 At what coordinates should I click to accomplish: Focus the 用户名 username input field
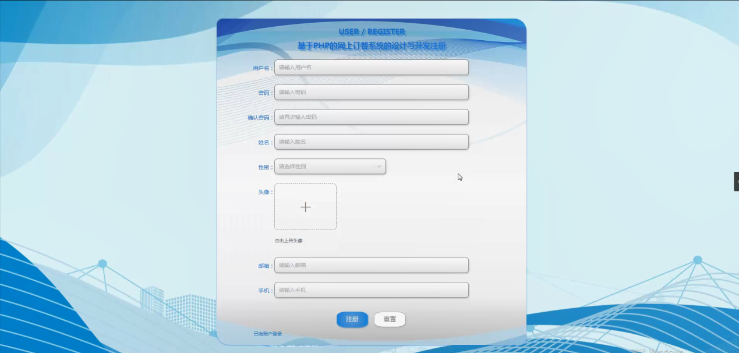[371, 67]
